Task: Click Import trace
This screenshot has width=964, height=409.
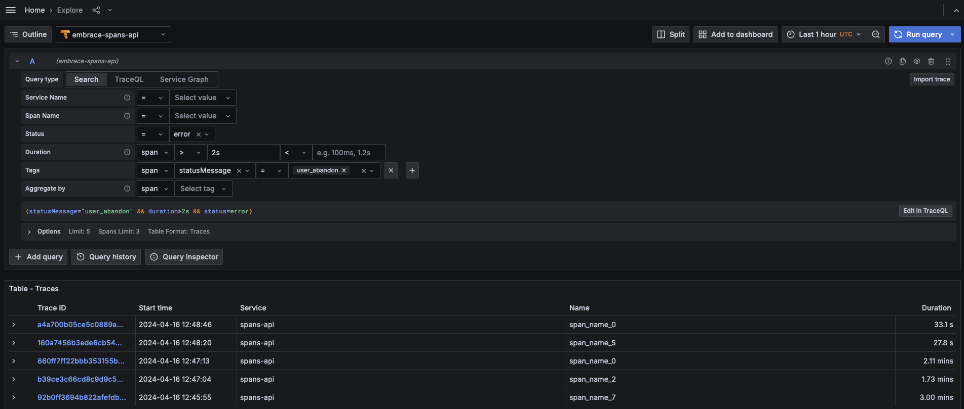Action: [932, 79]
